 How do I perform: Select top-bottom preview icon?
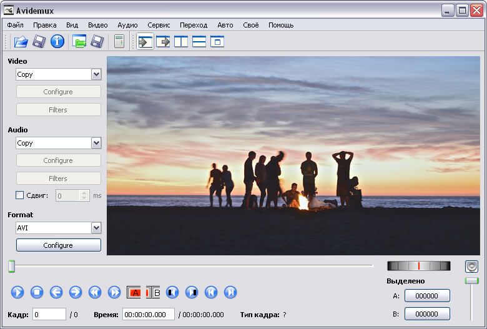tap(199, 41)
